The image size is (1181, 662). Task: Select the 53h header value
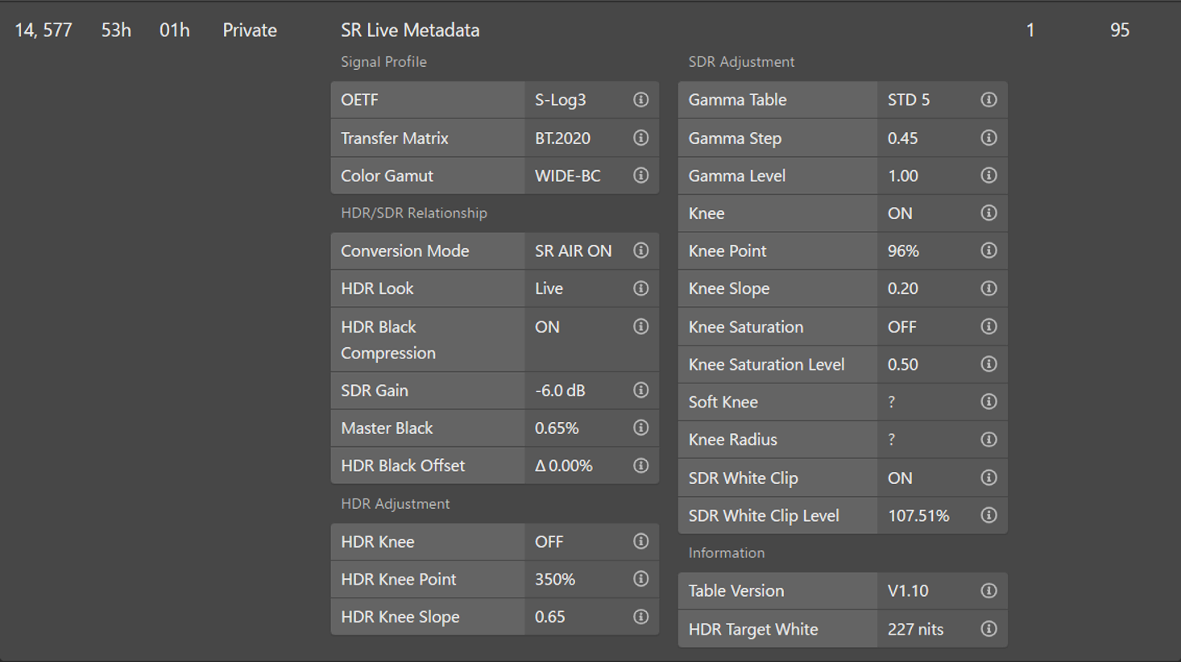pyautogui.click(x=116, y=30)
